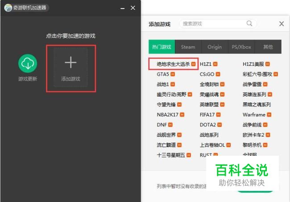Click the H badge next to Warframe

(x=269, y=115)
